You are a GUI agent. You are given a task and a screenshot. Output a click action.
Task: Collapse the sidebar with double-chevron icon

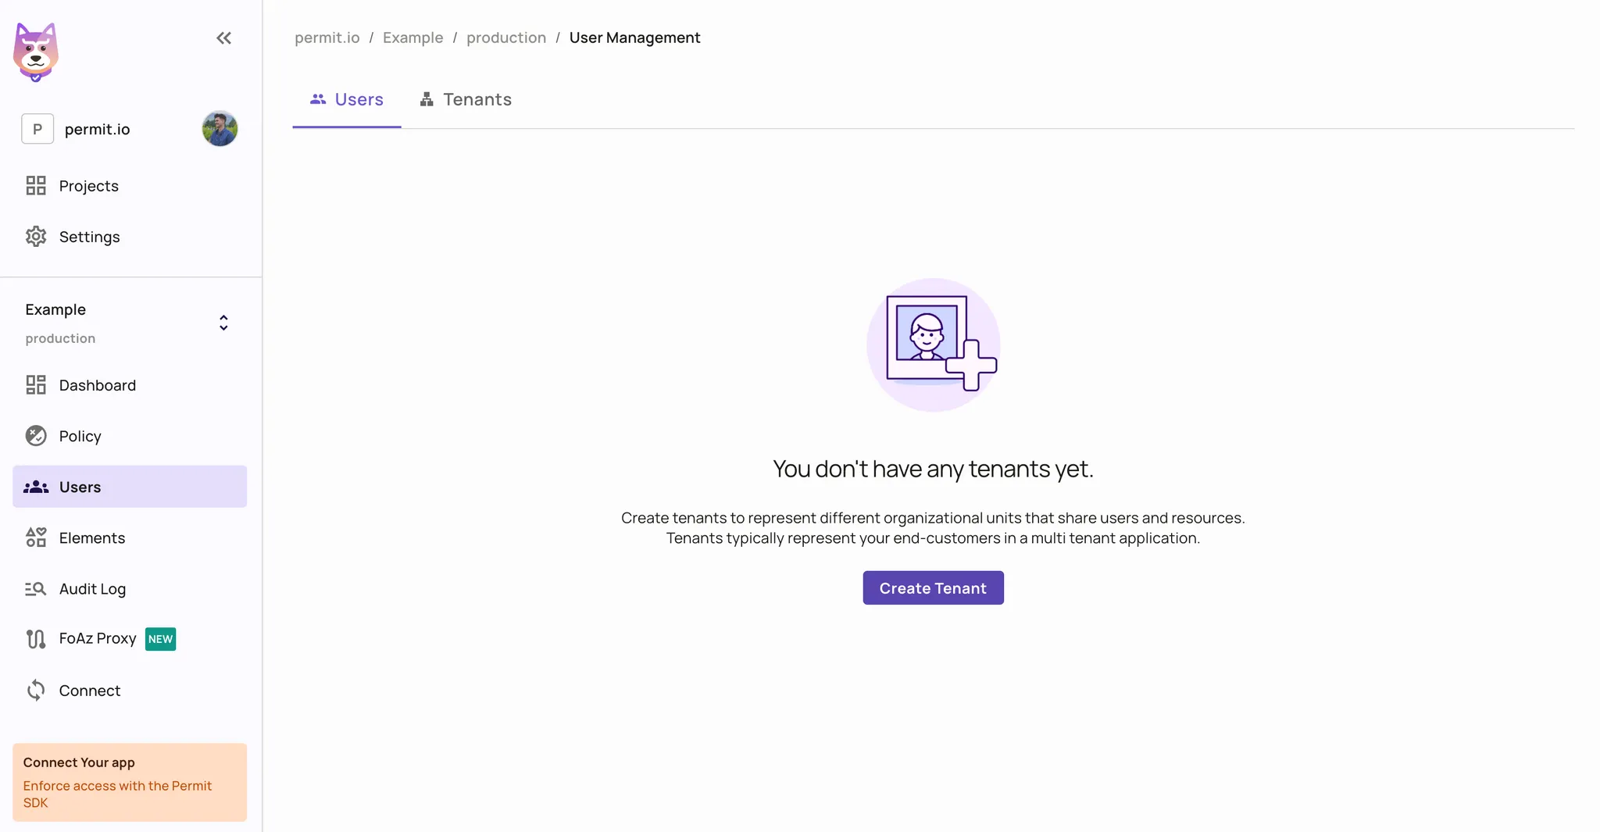point(223,38)
